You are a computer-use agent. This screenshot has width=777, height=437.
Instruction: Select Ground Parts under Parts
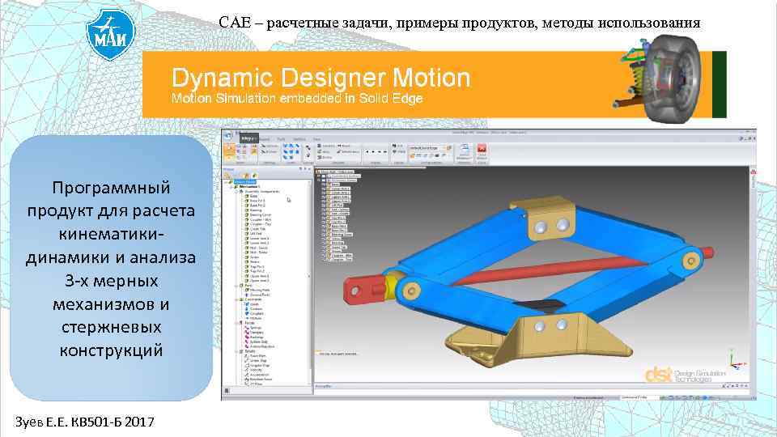(x=260, y=295)
